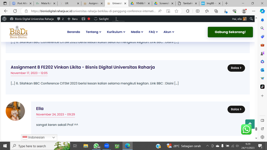Image resolution: width=267 pixels, height=150 pixels.
Task: Open the sidebar Outlook icon
Action: click(262, 70)
